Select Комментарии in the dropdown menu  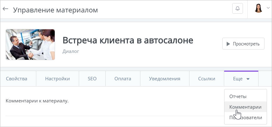click(x=245, y=107)
